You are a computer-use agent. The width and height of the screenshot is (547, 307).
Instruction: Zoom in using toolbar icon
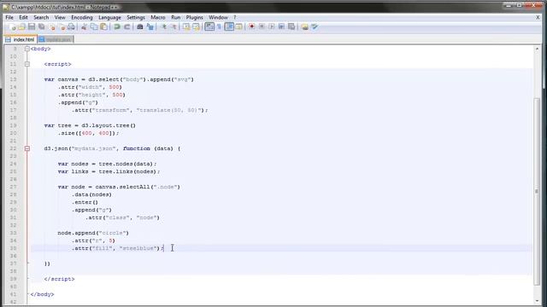point(163,26)
